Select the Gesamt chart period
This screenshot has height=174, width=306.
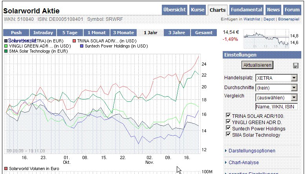tap(204, 33)
